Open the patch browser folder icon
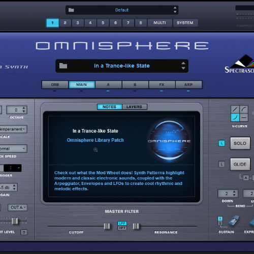 (63, 66)
